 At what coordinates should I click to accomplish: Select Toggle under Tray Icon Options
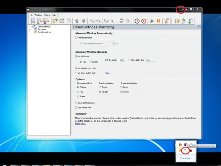pos(100,87)
